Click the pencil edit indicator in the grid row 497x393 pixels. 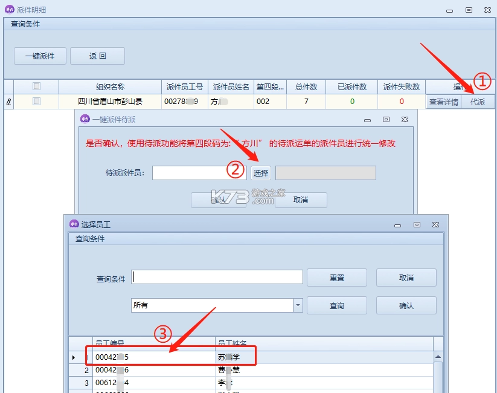[8, 102]
